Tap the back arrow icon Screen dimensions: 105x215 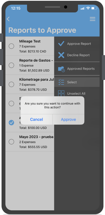[8, 19]
